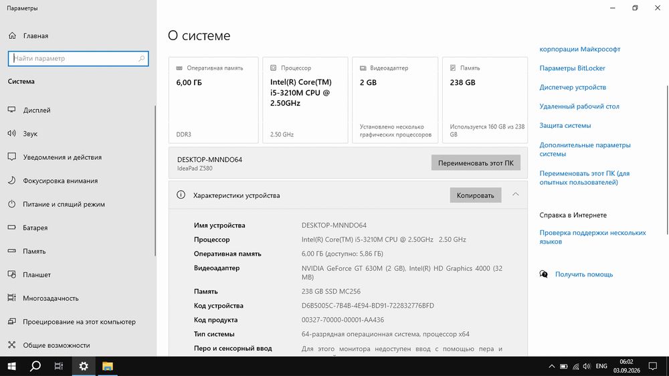Click the right-side page scrollbar
The image size is (669, 376).
tap(667, 160)
